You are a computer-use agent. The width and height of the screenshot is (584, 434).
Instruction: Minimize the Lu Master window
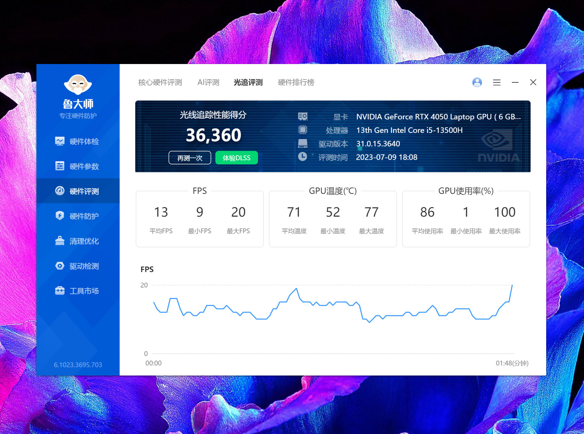click(515, 82)
